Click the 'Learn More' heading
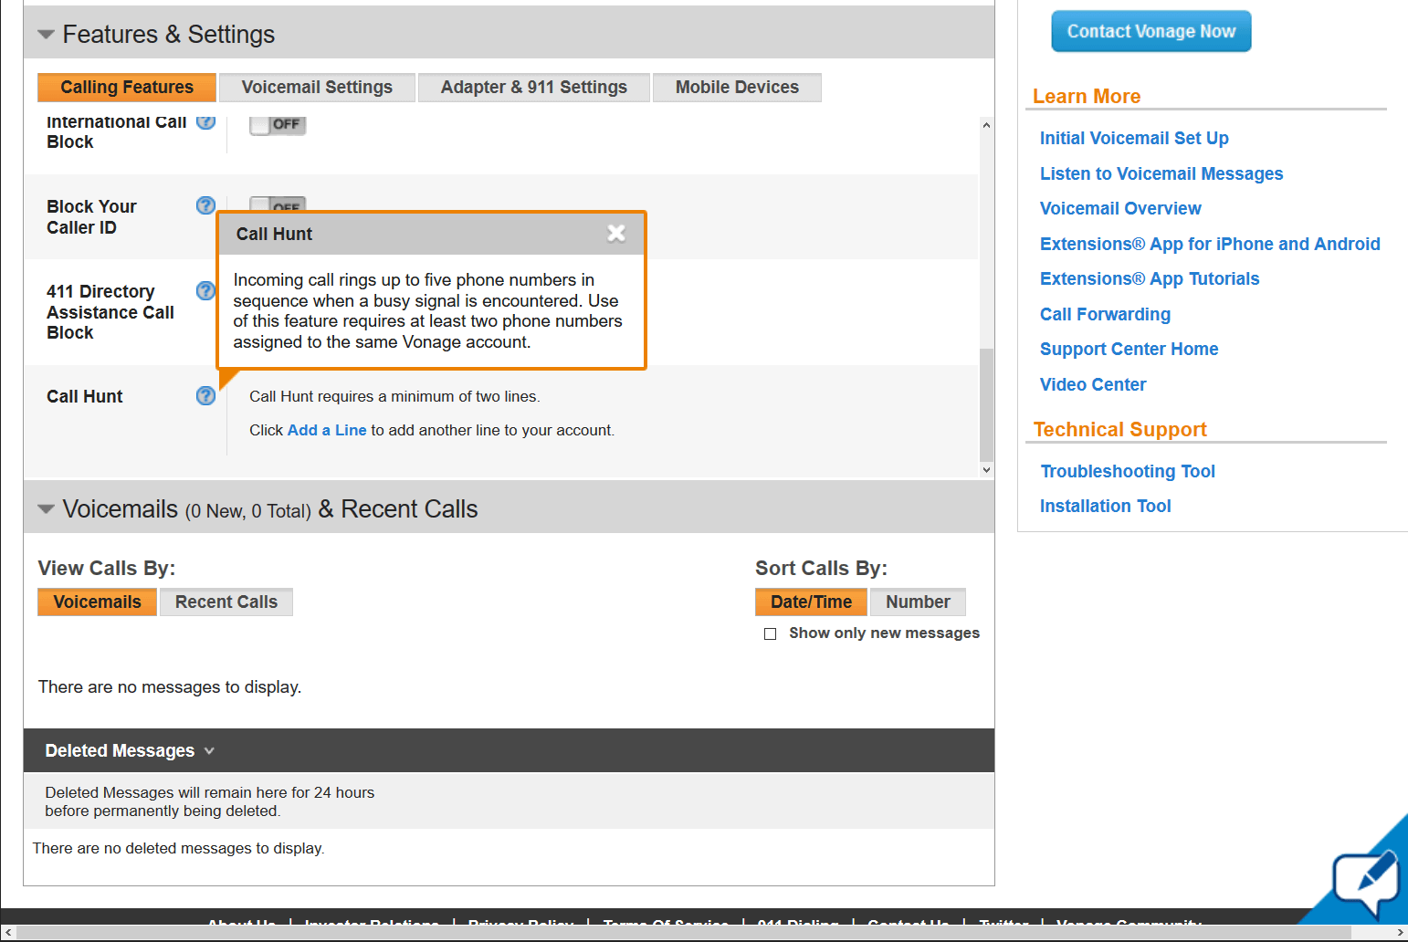Viewport: 1408px width, 942px height. click(x=1087, y=97)
